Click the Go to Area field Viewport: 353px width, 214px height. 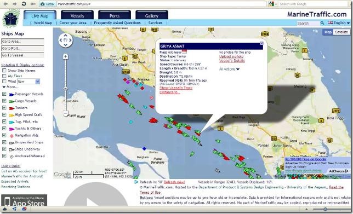22,42
